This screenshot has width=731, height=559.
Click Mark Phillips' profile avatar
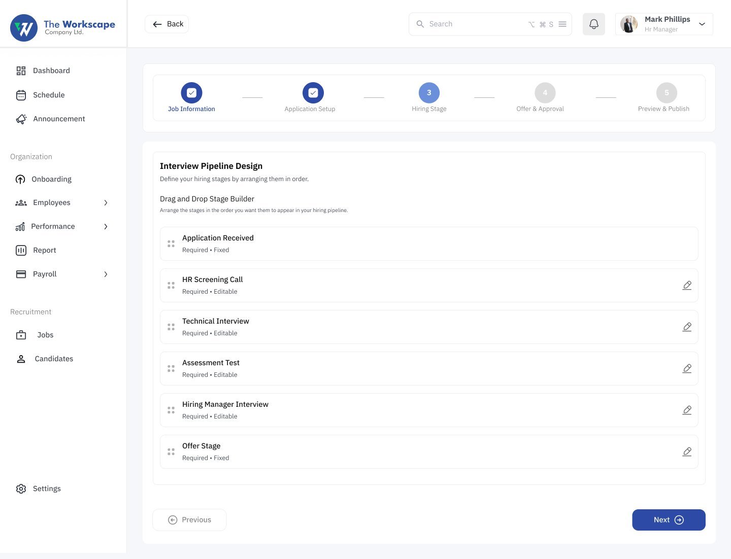629,24
